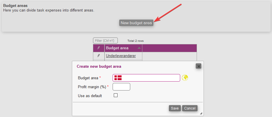Click the dialog resize grip corner
The height and width of the screenshot is (117, 272).
click(x=201, y=114)
